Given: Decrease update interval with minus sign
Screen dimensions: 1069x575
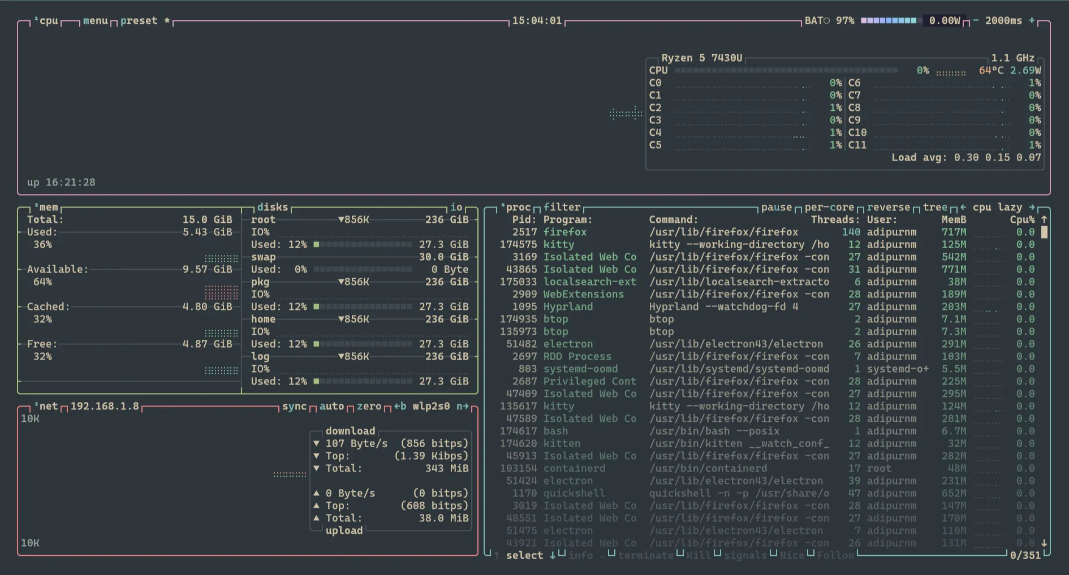Looking at the screenshot, I should tap(976, 20).
